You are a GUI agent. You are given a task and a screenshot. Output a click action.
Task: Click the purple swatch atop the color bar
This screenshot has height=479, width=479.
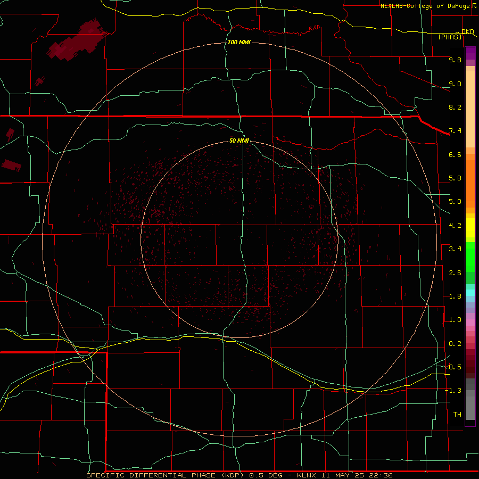470,53
